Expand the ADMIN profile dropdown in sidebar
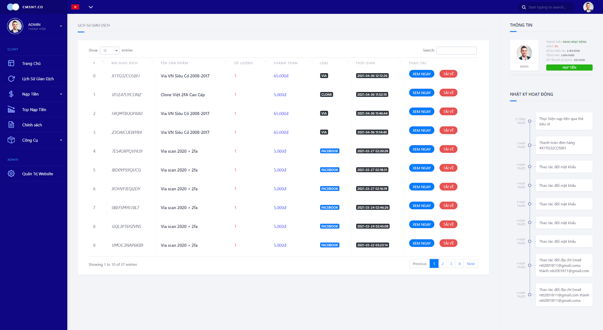 click(x=61, y=26)
